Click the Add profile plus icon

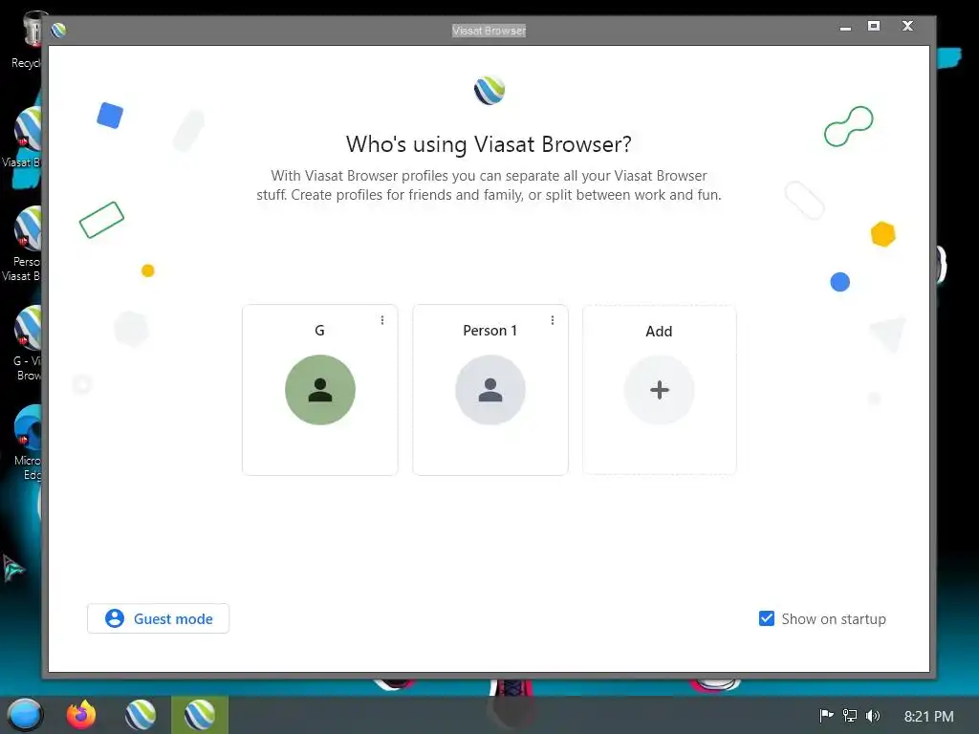pos(660,390)
